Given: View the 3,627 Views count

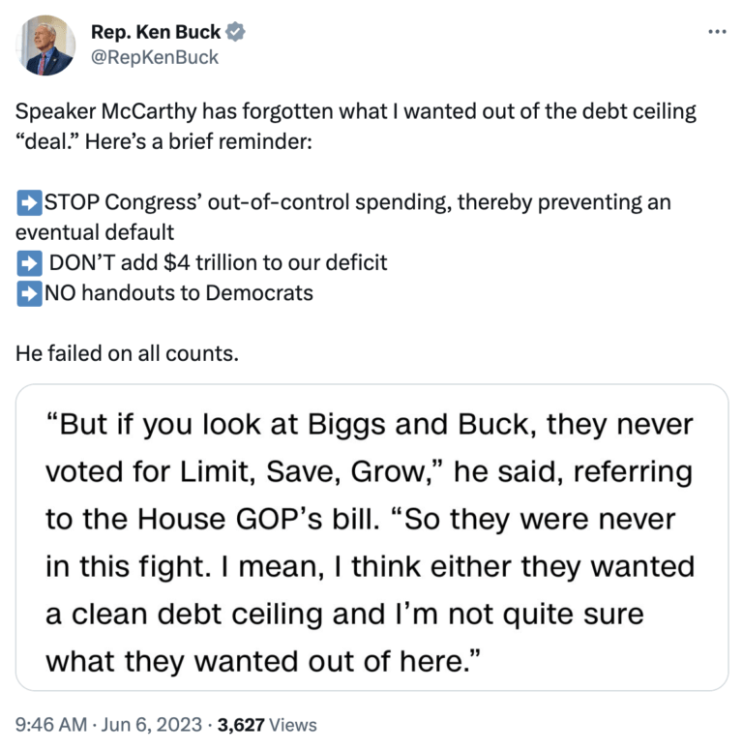Looking at the screenshot, I should (268, 724).
